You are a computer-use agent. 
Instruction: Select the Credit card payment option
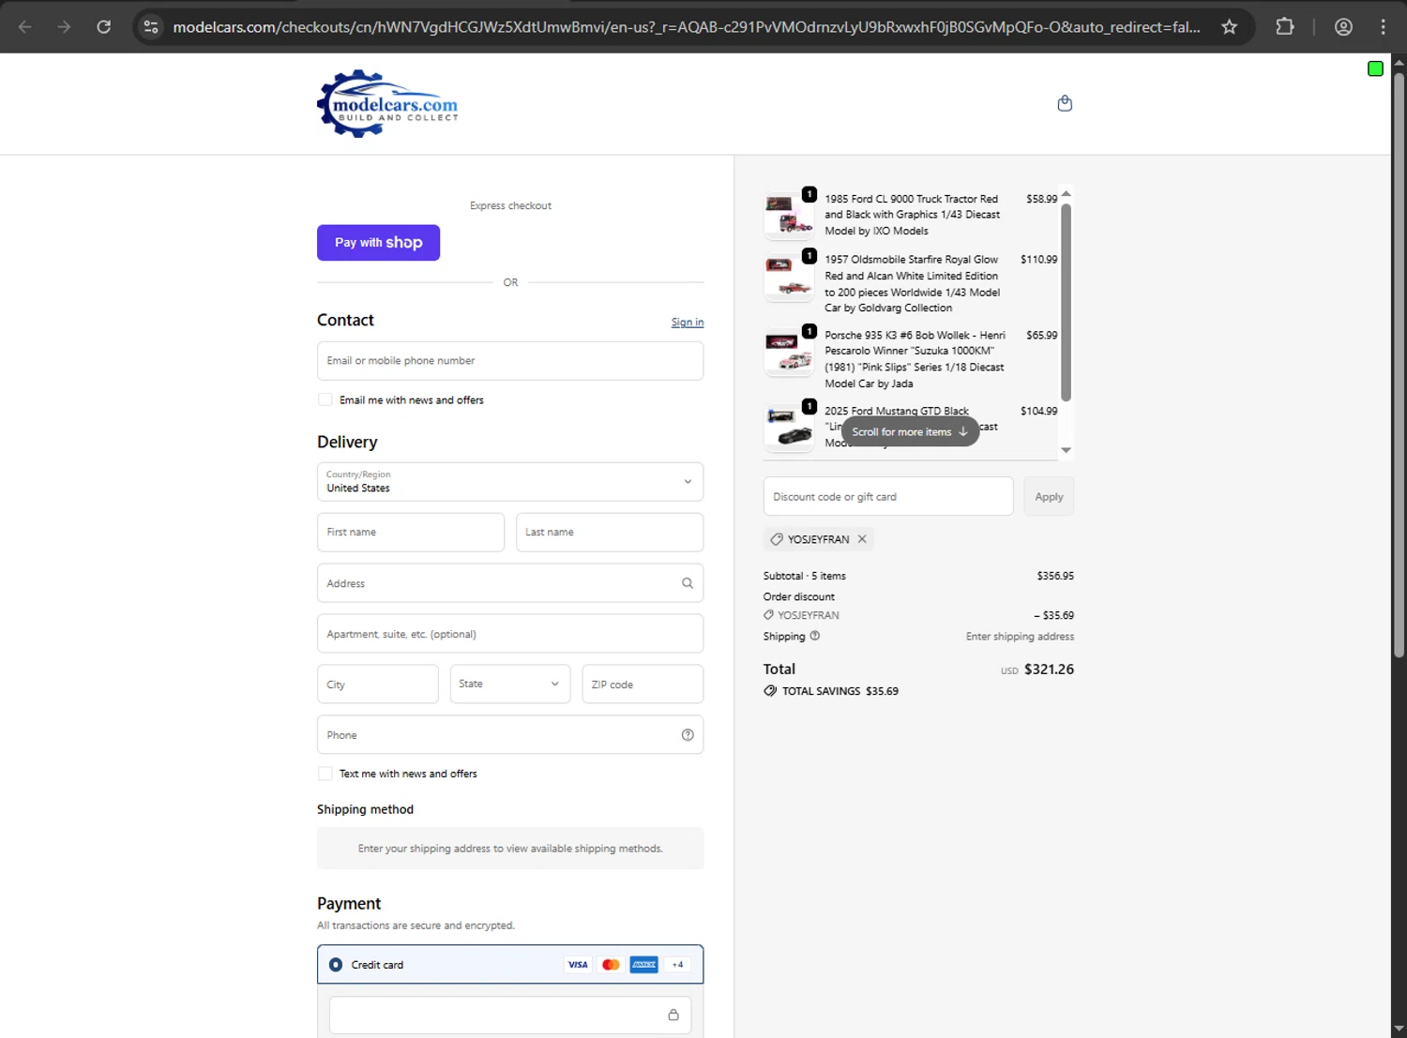tap(336, 965)
